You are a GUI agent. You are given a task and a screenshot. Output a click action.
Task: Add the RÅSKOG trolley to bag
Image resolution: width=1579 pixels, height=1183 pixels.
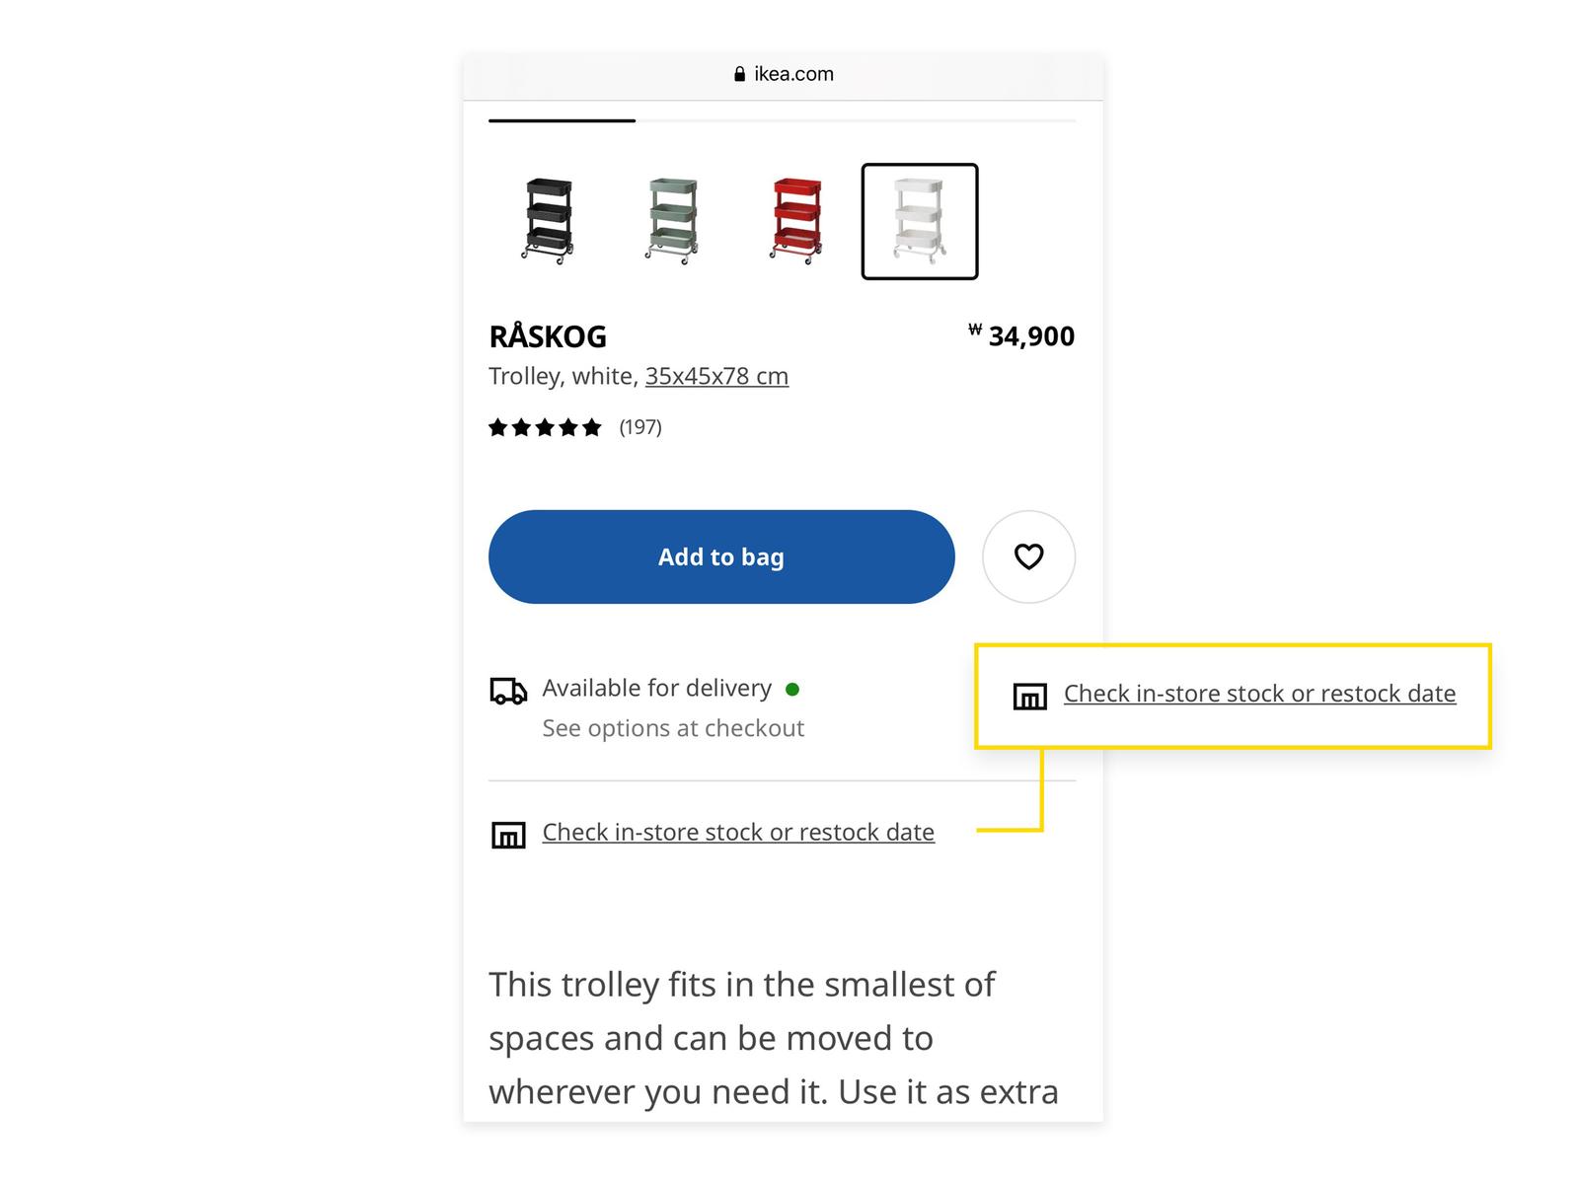click(721, 556)
